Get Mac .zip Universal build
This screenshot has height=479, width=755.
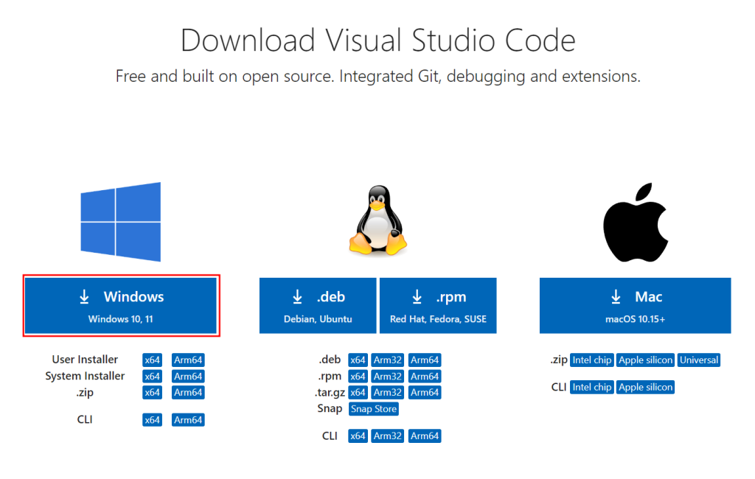[699, 360]
